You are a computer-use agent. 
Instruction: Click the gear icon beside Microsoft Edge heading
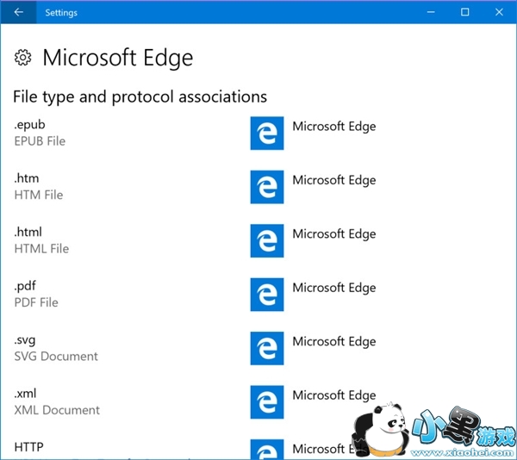22,58
